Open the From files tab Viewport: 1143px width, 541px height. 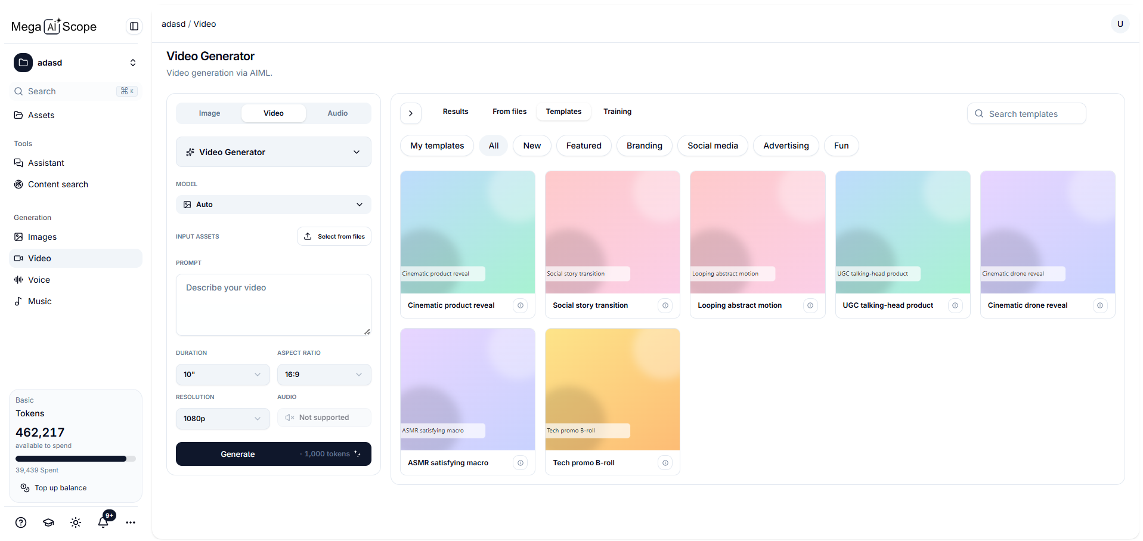tap(510, 112)
